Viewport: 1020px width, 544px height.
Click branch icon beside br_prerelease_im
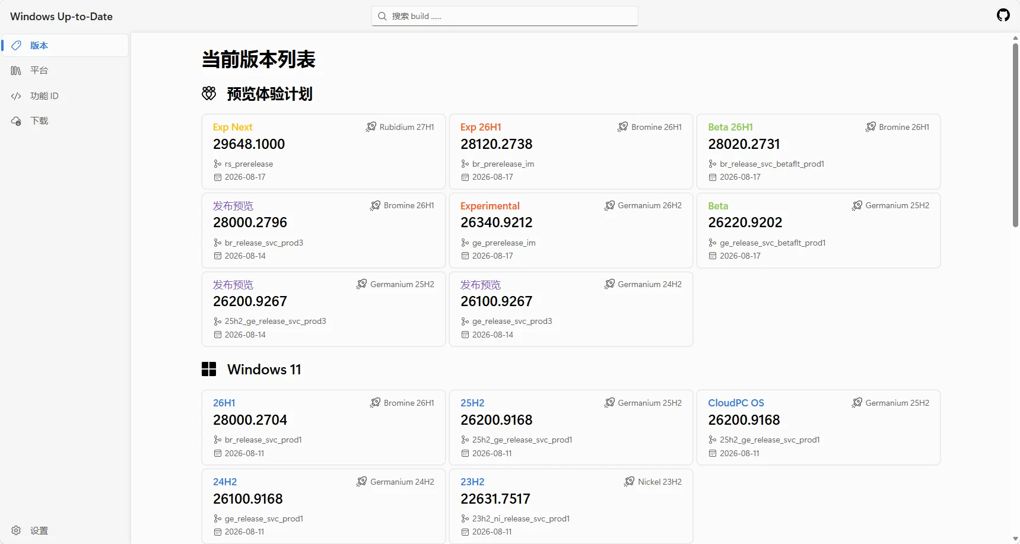(x=465, y=164)
